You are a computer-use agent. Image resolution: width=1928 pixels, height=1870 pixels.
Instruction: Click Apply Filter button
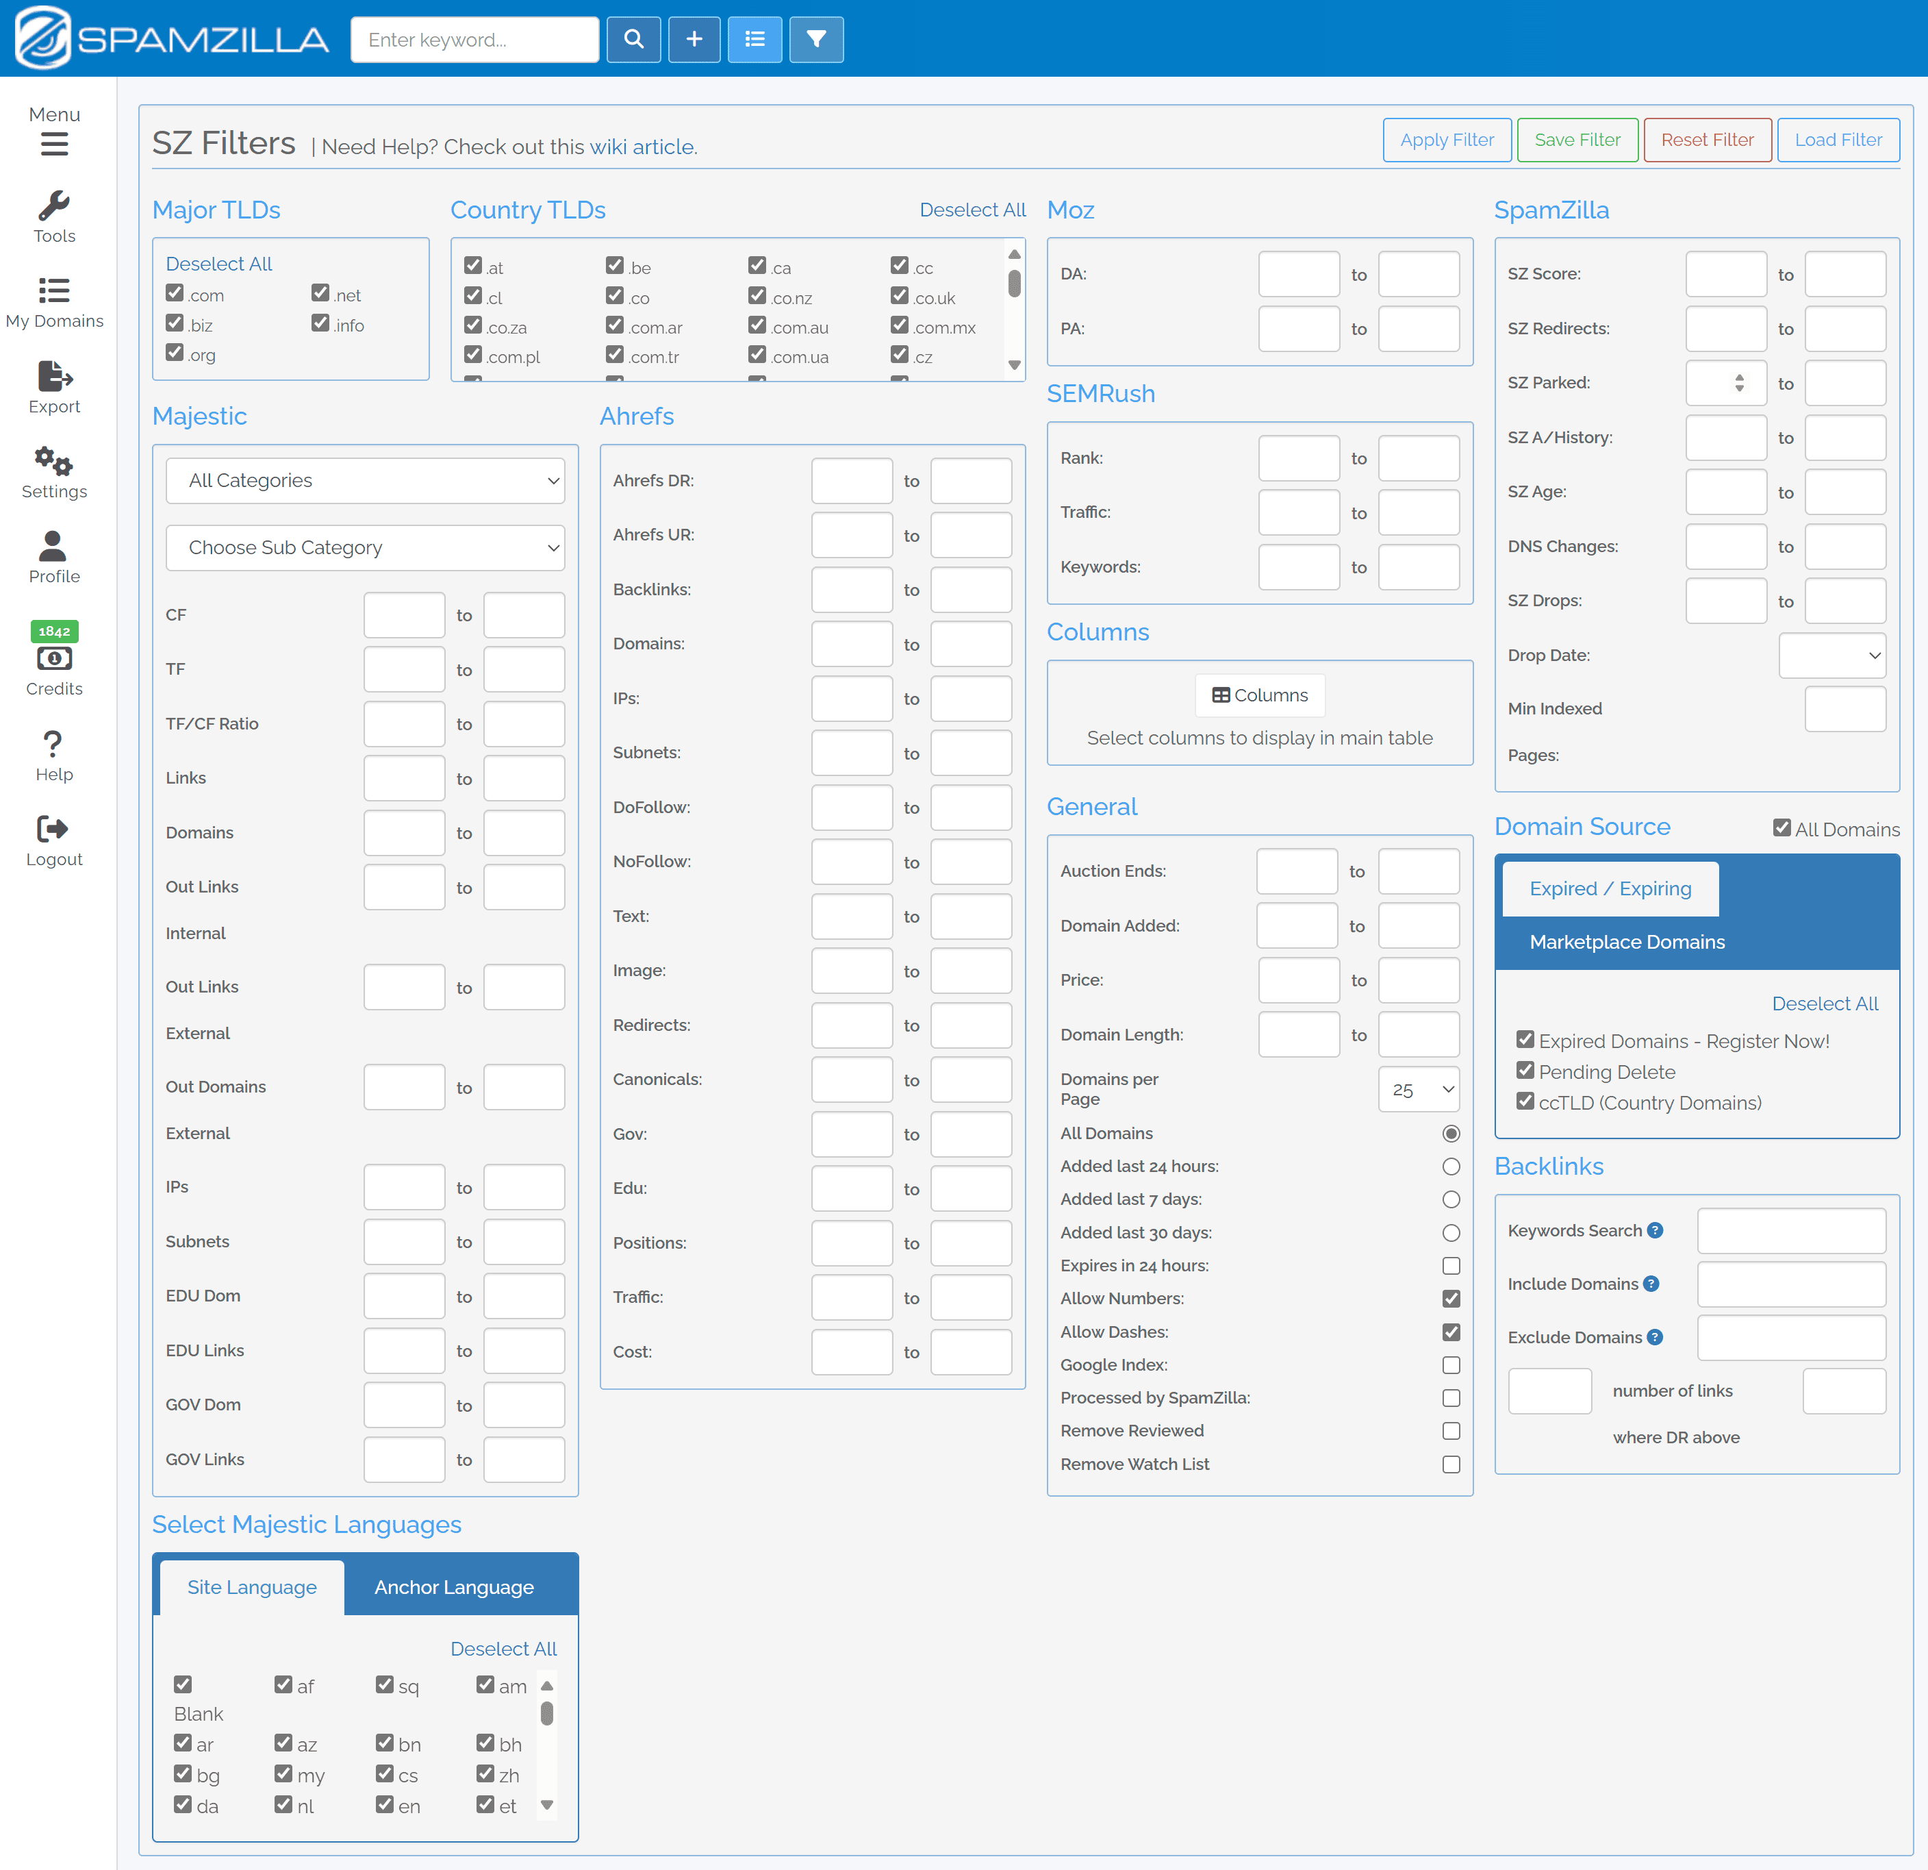[x=1447, y=140]
